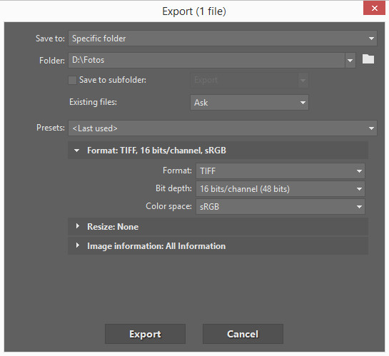Open the Format TIFF dropdown

pos(281,171)
